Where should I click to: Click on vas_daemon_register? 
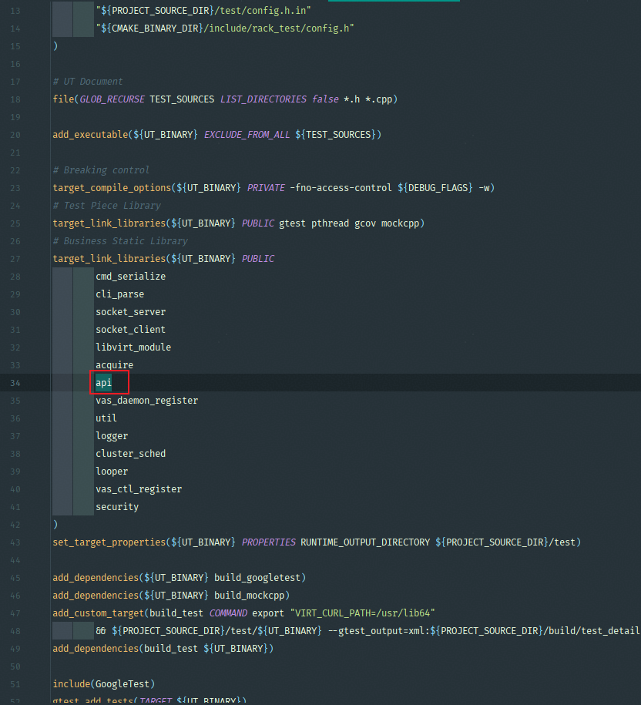(146, 401)
